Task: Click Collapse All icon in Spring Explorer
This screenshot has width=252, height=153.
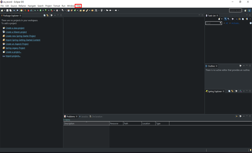Action: coord(229,91)
